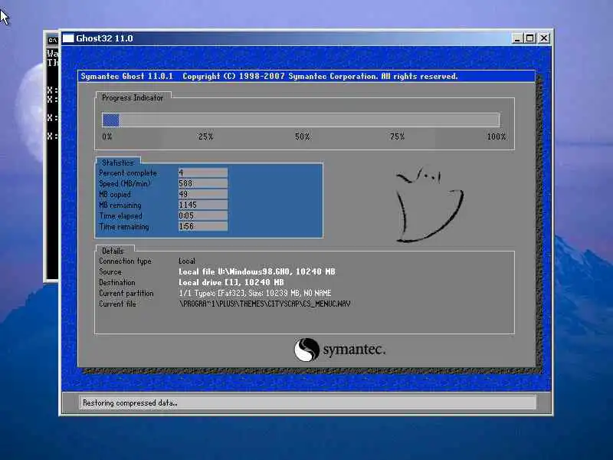Click Percent complete value 4
The width and height of the screenshot is (613, 460).
203,172
